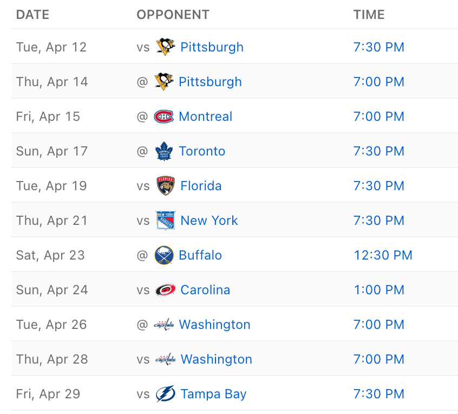Click the Capitals logo on Apr 26

click(x=164, y=325)
